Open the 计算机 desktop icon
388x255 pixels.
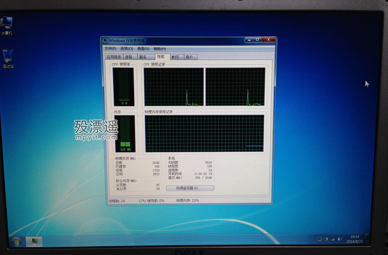[7, 25]
